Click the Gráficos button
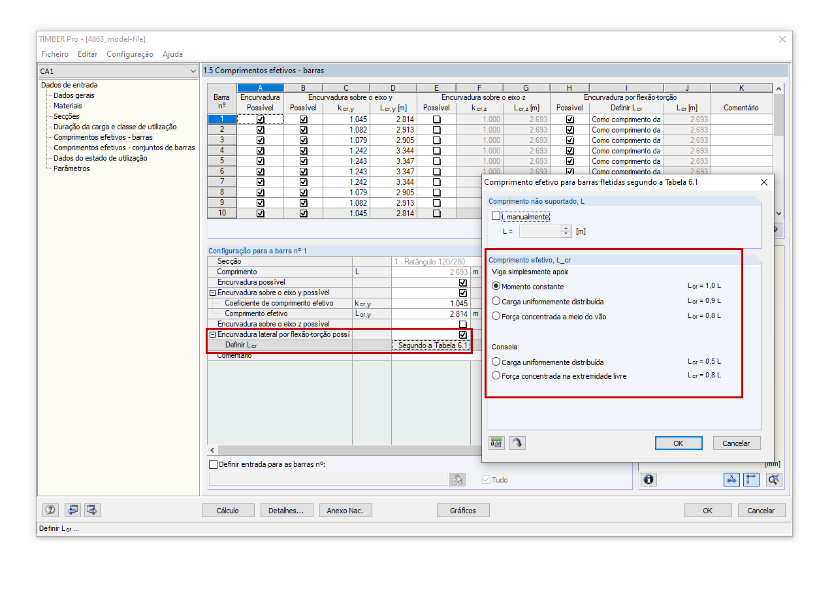 (463, 511)
